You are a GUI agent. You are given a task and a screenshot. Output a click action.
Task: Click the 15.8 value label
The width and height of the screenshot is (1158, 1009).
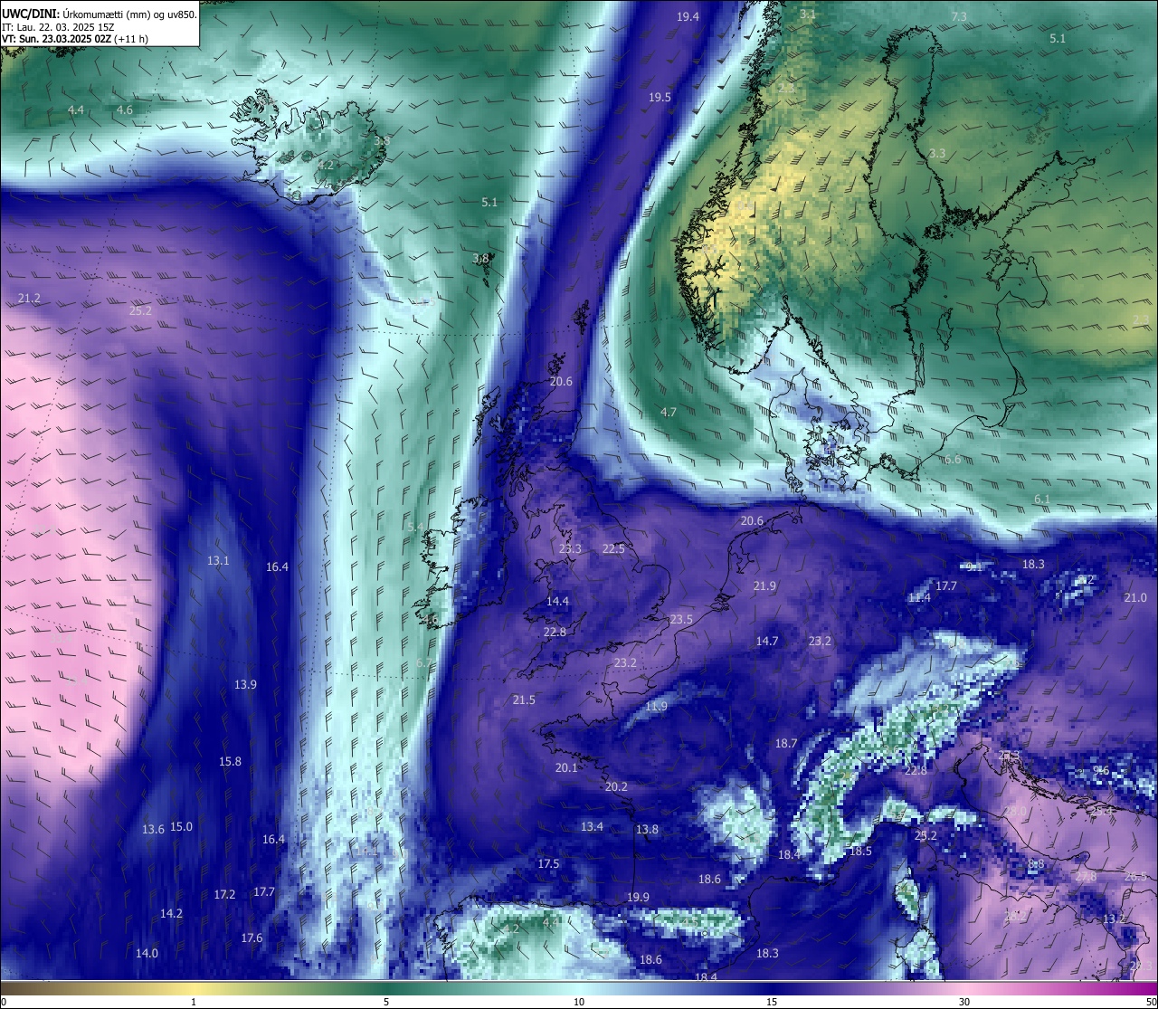(230, 762)
